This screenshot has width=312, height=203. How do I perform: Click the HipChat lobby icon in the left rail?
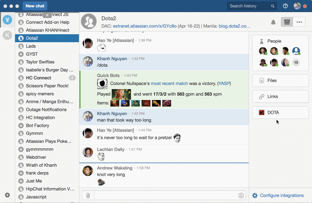pos(7,20)
